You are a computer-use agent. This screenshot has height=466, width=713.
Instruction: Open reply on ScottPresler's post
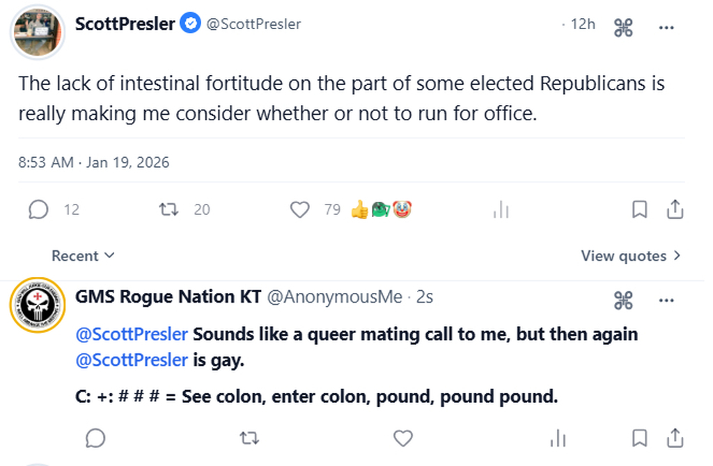point(39,209)
